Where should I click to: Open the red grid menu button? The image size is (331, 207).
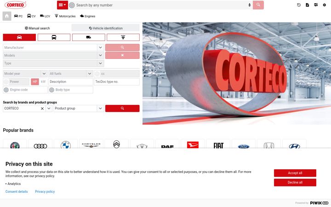(62, 5)
